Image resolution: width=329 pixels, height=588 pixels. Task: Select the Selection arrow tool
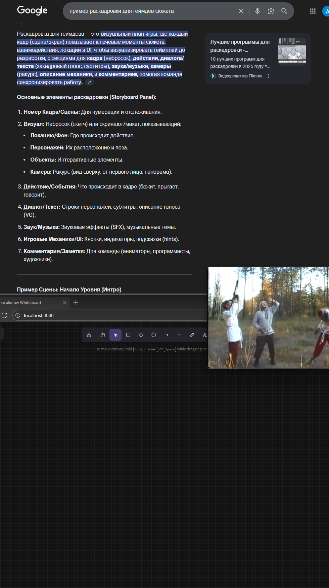[x=115, y=335]
